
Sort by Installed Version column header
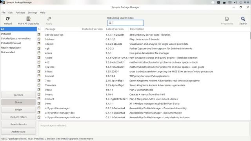point(93,29)
